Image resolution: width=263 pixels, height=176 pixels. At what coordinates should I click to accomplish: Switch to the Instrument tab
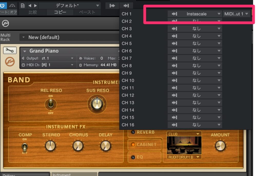74,174
